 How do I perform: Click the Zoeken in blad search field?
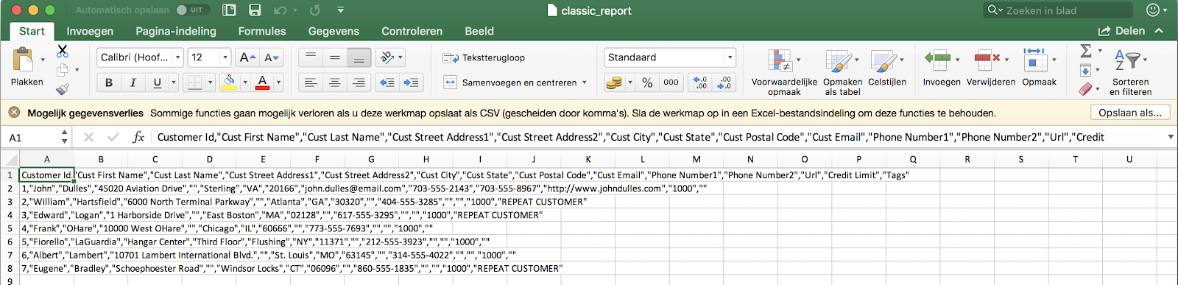(x=1058, y=10)
